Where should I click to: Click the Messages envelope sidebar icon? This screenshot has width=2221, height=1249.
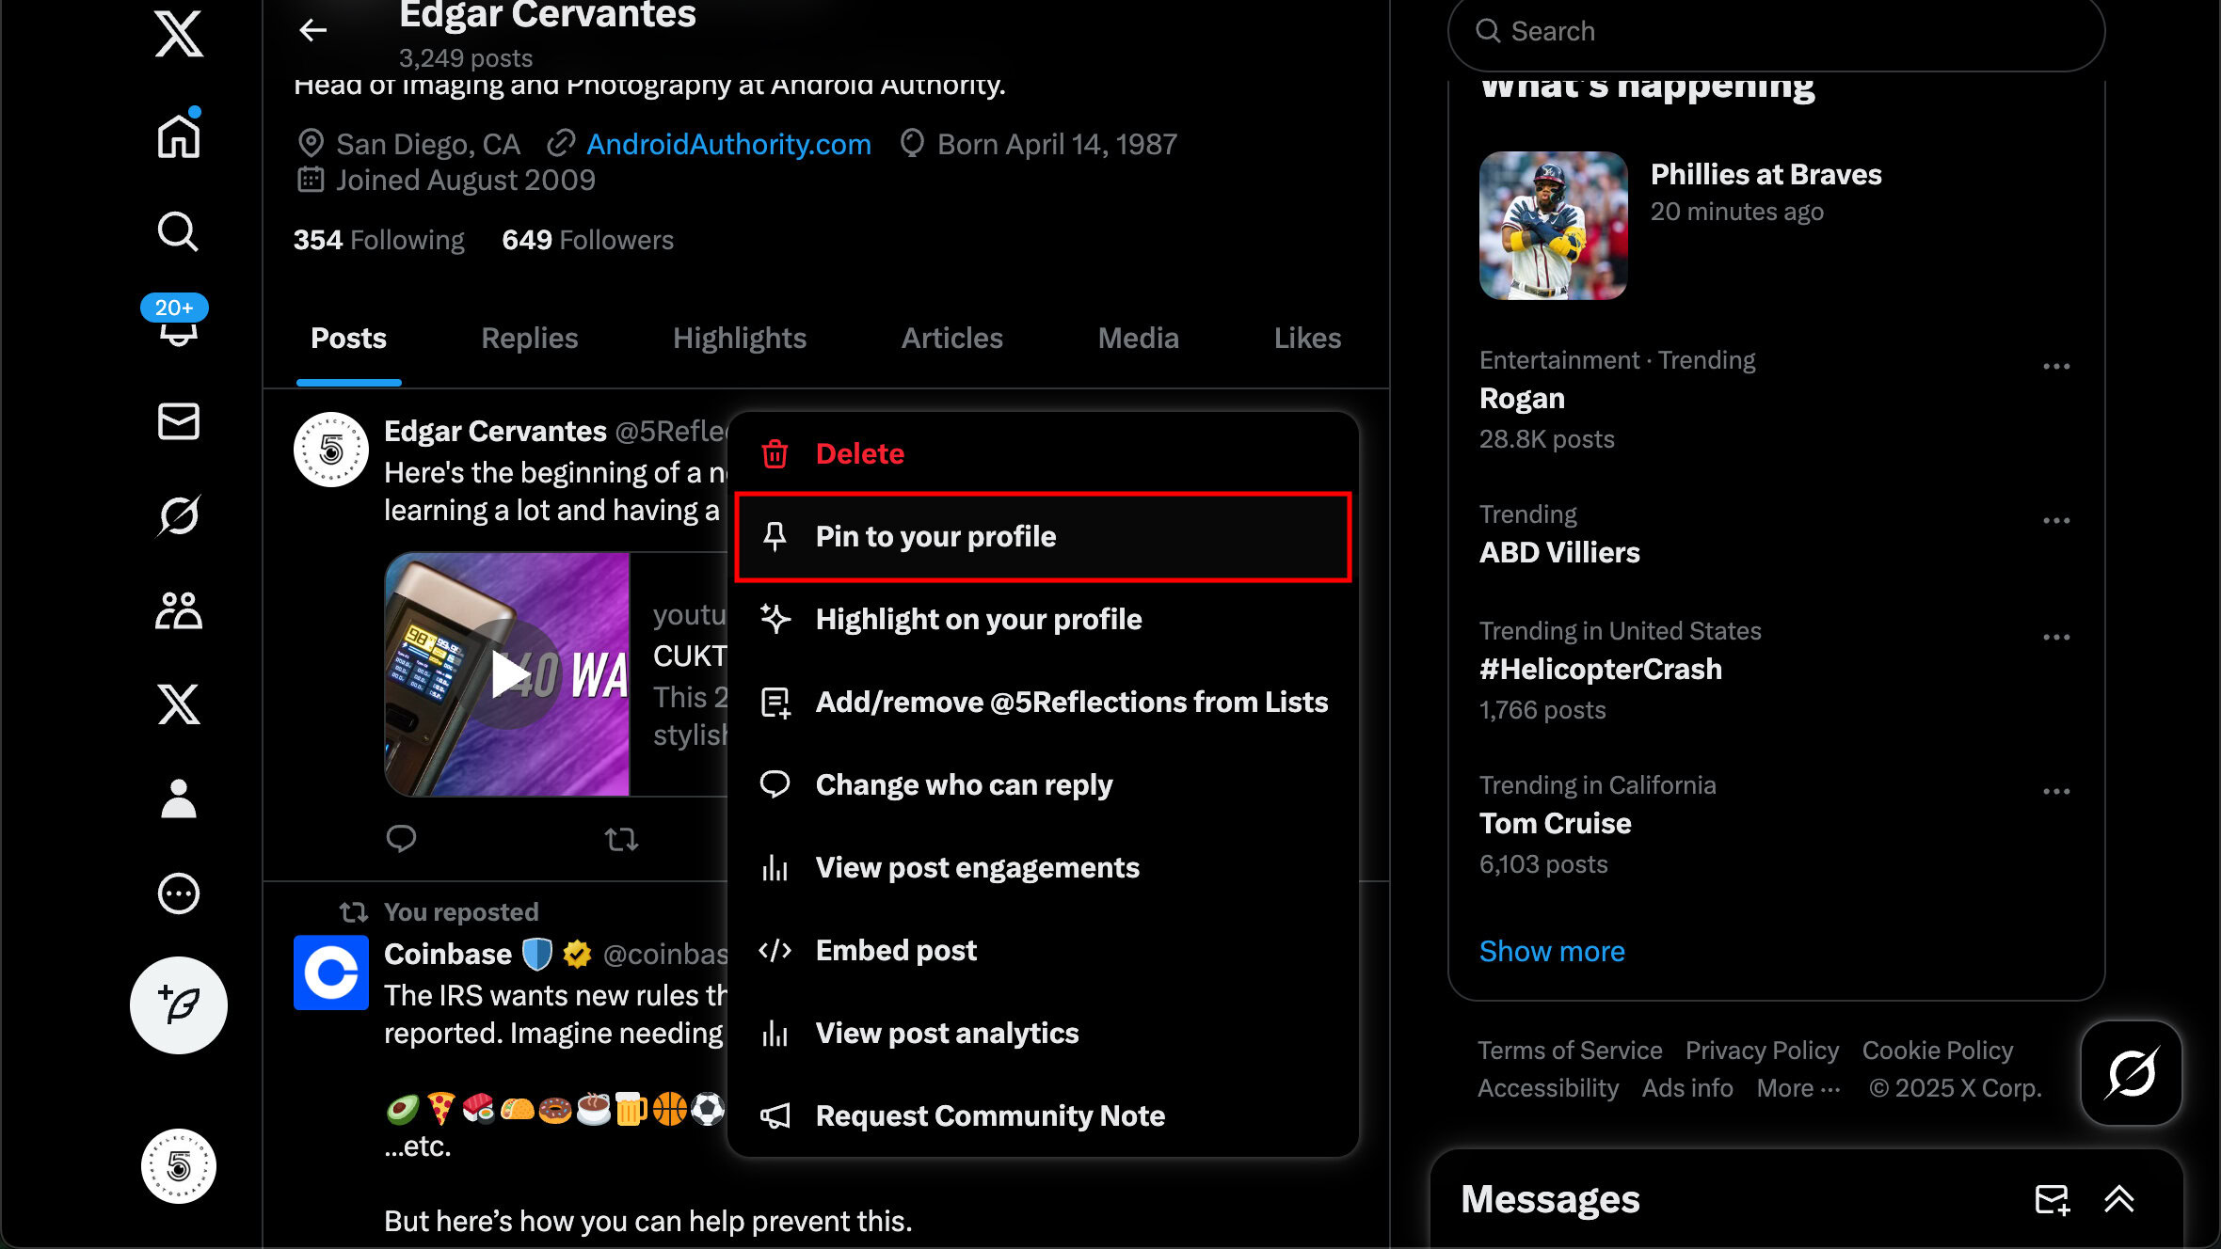[178, 421]
